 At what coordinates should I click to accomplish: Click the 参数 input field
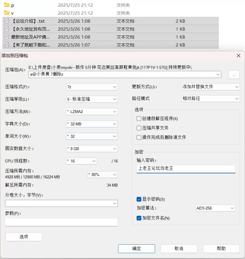pos(61,222)
